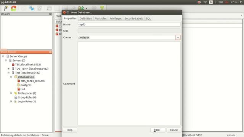
Task: Switch to the Definition tab
Action: click(86, 19)
